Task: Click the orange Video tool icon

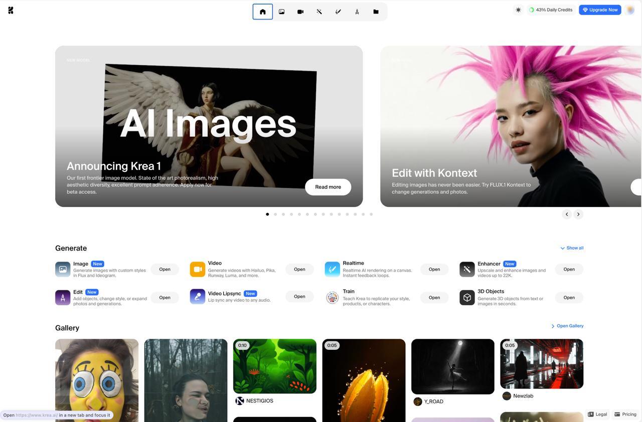Action: tap(198, 269)
